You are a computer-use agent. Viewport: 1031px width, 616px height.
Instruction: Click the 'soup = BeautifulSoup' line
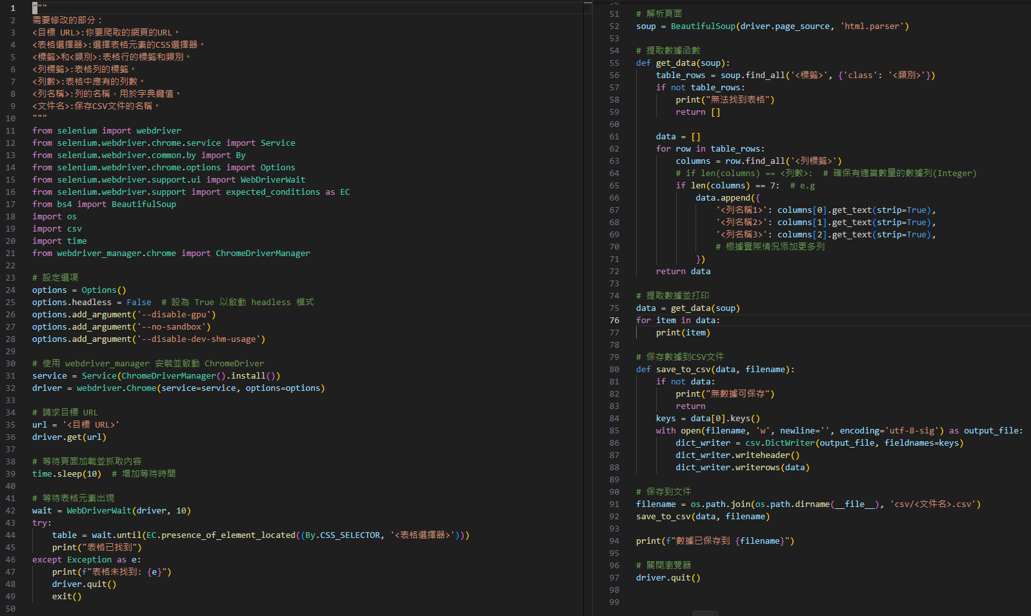click(x=772, y=26)
